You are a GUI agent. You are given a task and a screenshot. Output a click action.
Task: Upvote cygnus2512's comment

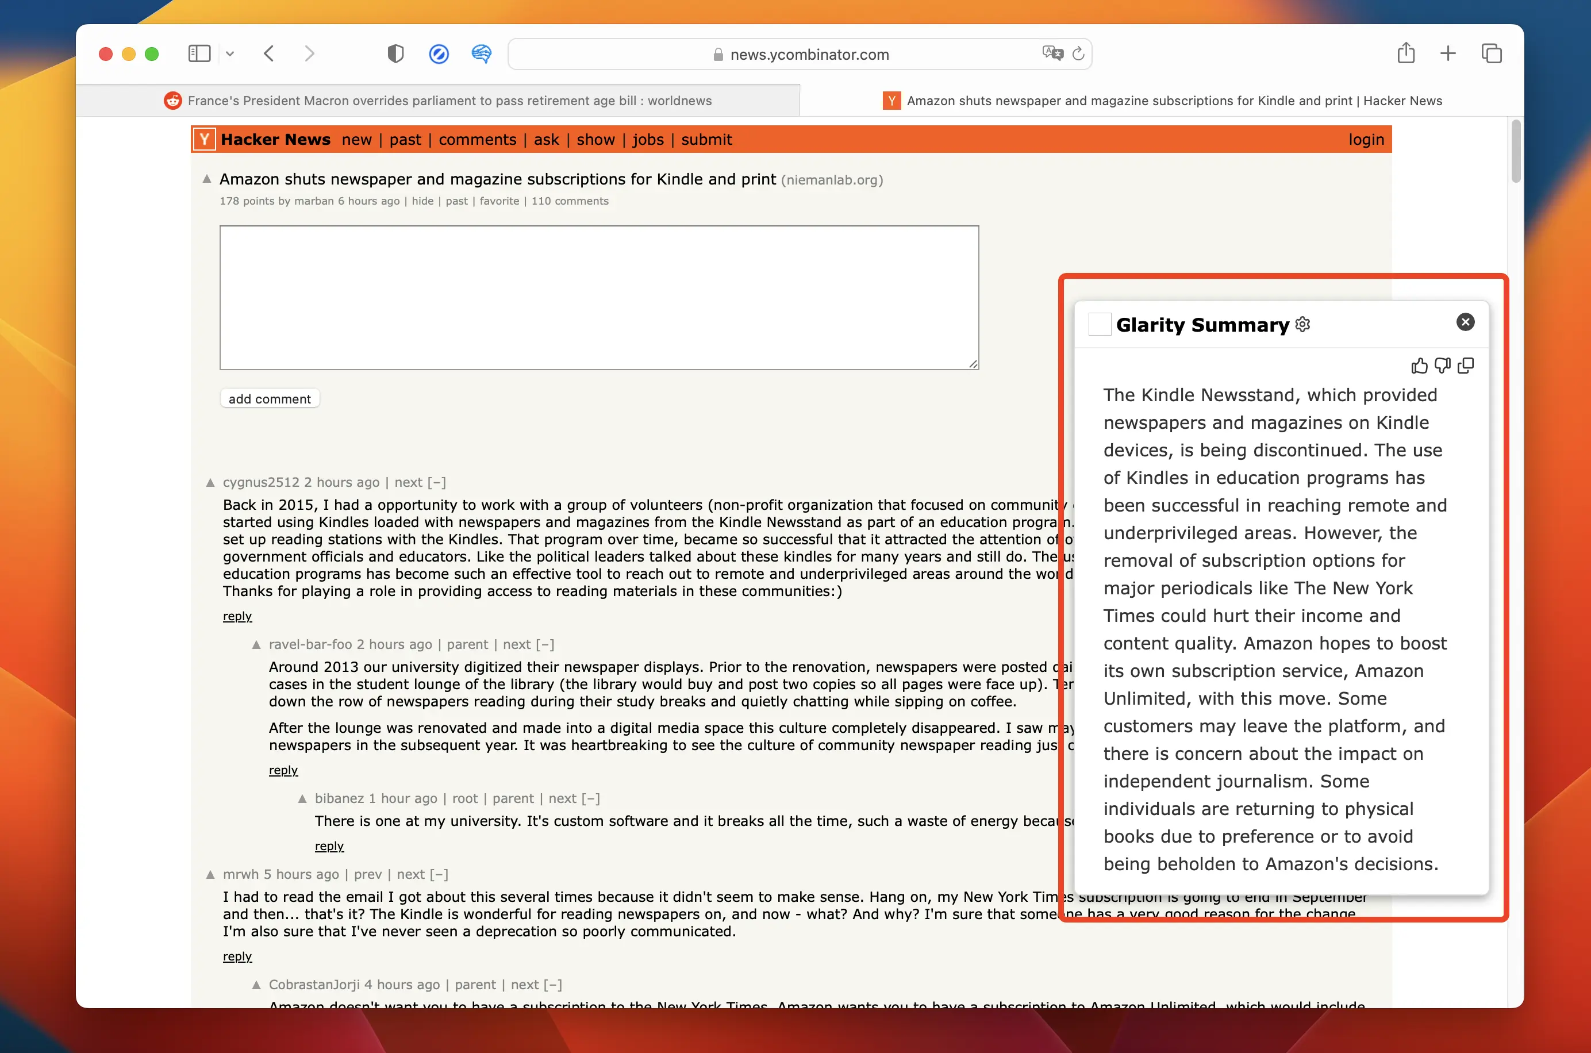[x=210, y=482]
